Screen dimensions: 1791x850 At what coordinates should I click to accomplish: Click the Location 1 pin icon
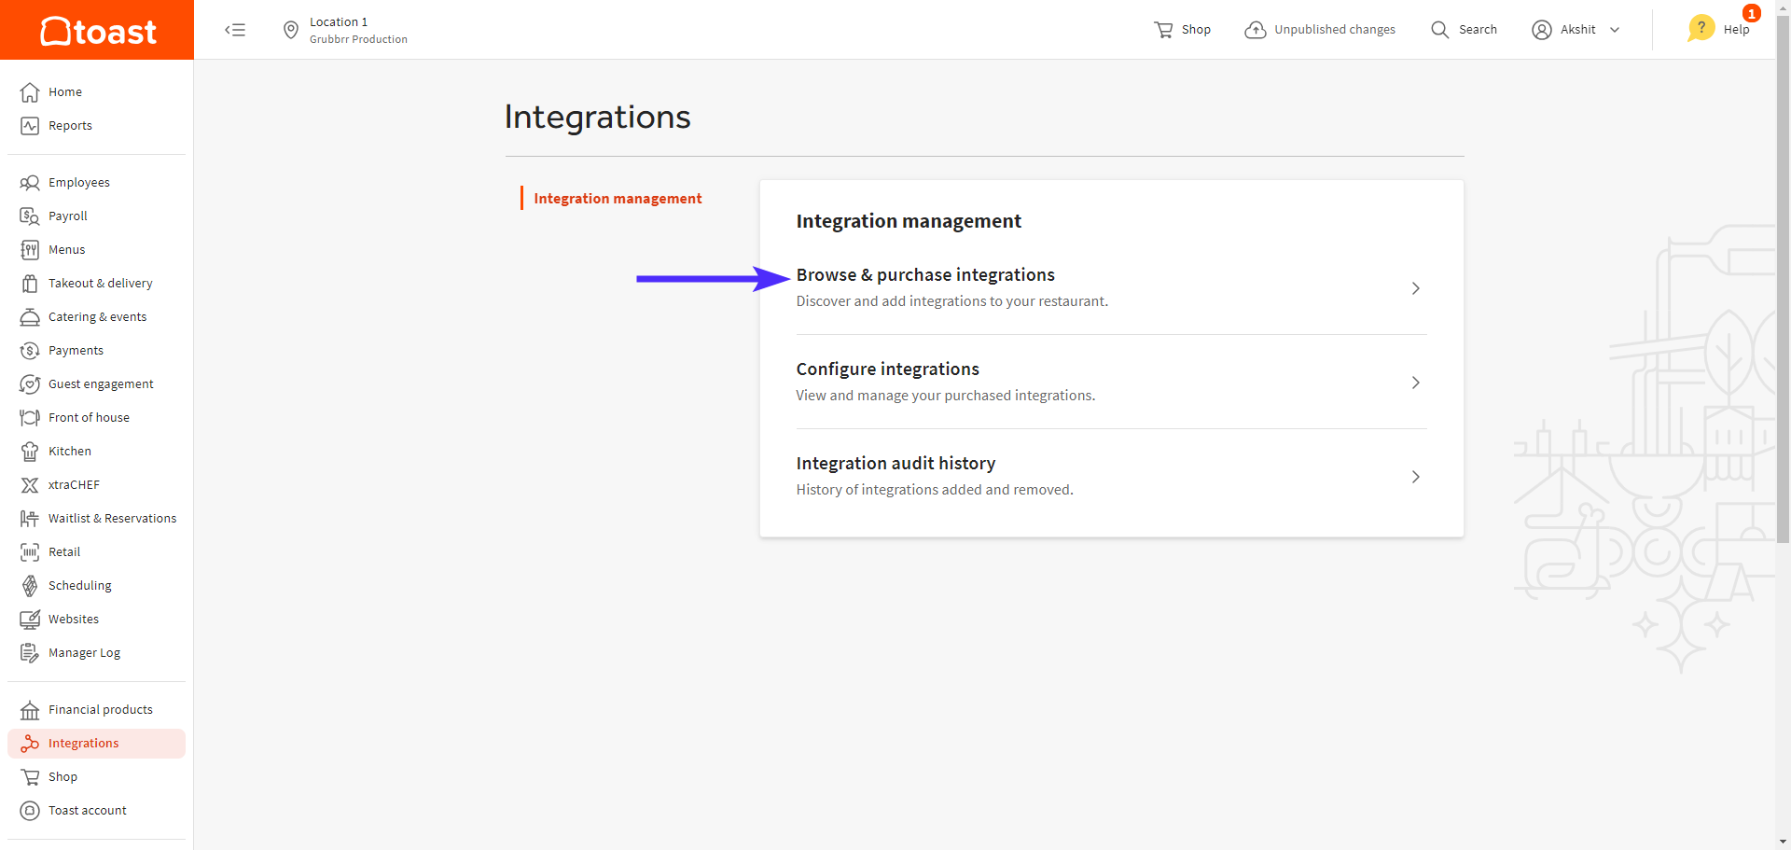(x=291, y=31)
